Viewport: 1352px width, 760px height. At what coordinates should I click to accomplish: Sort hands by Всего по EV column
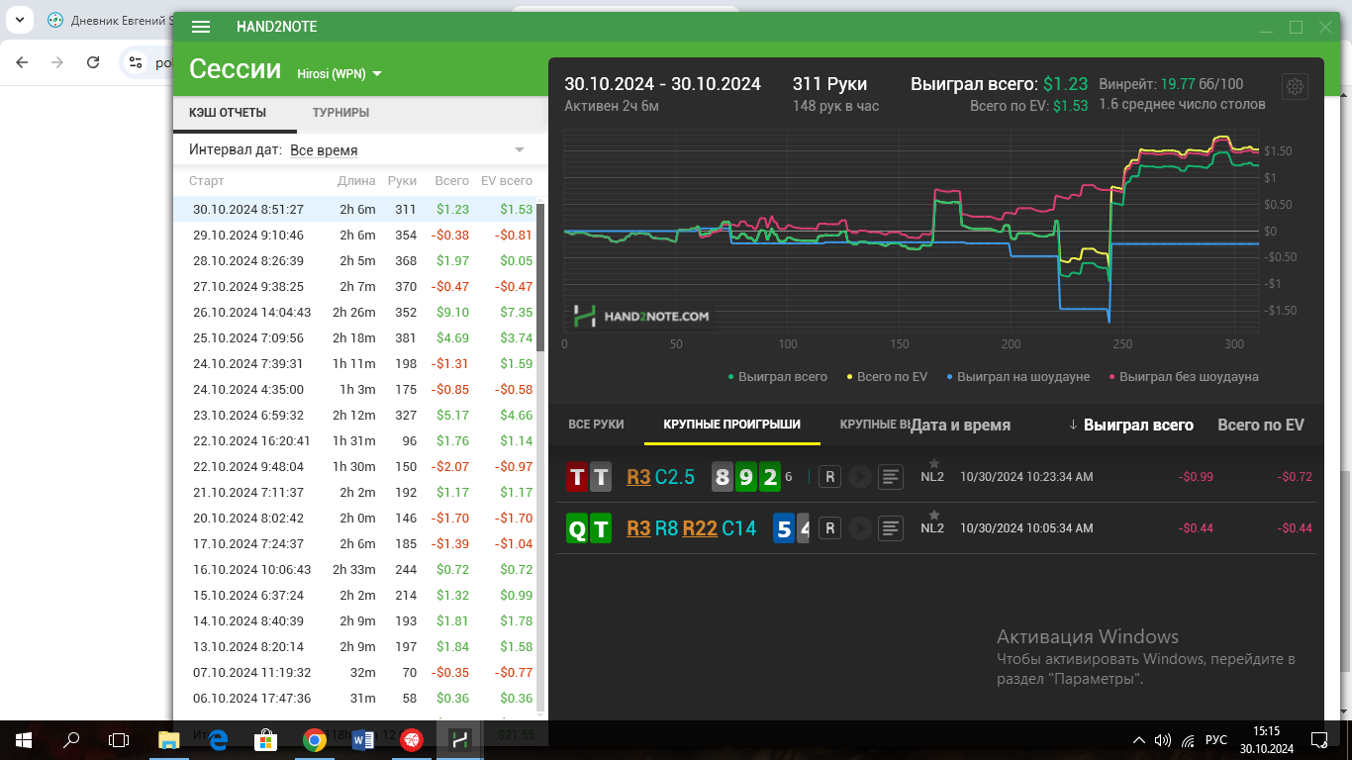click(x=1261, y=425)
